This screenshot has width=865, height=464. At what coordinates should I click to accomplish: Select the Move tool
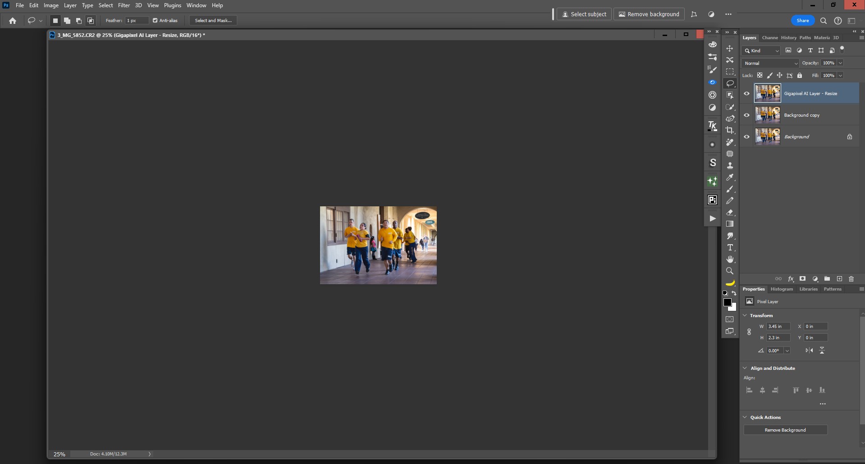pyautogui.click(x=729, y=48)
